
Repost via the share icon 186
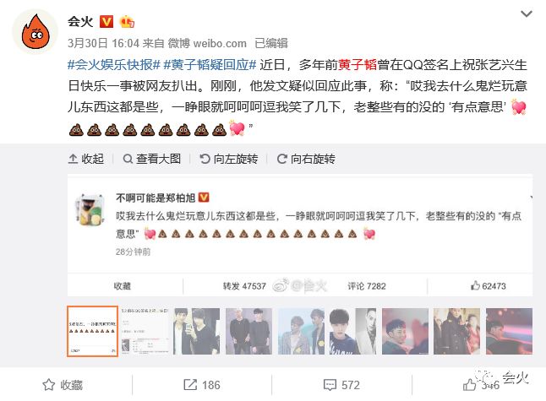click(202, 385)
